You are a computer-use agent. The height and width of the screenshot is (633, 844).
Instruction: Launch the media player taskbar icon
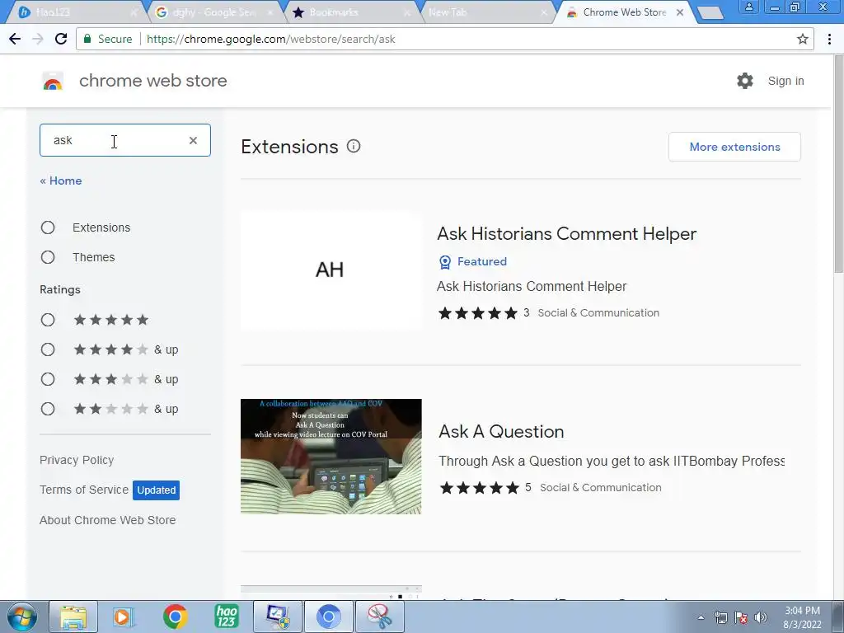pos(124,617)
